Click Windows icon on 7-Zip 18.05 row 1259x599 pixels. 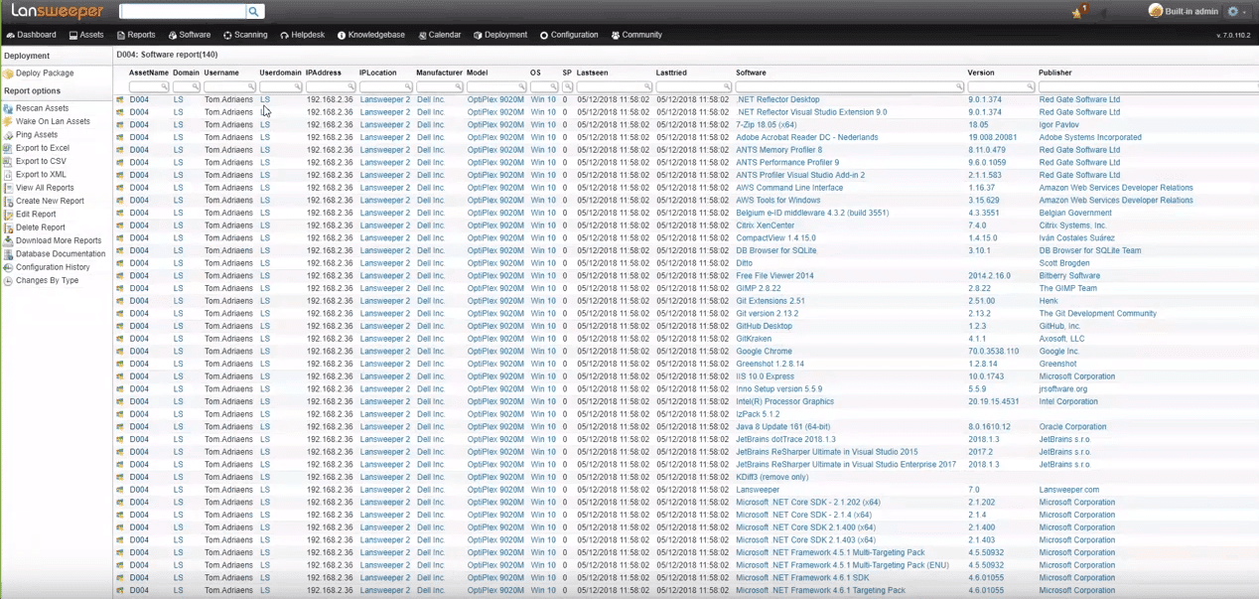120,125
